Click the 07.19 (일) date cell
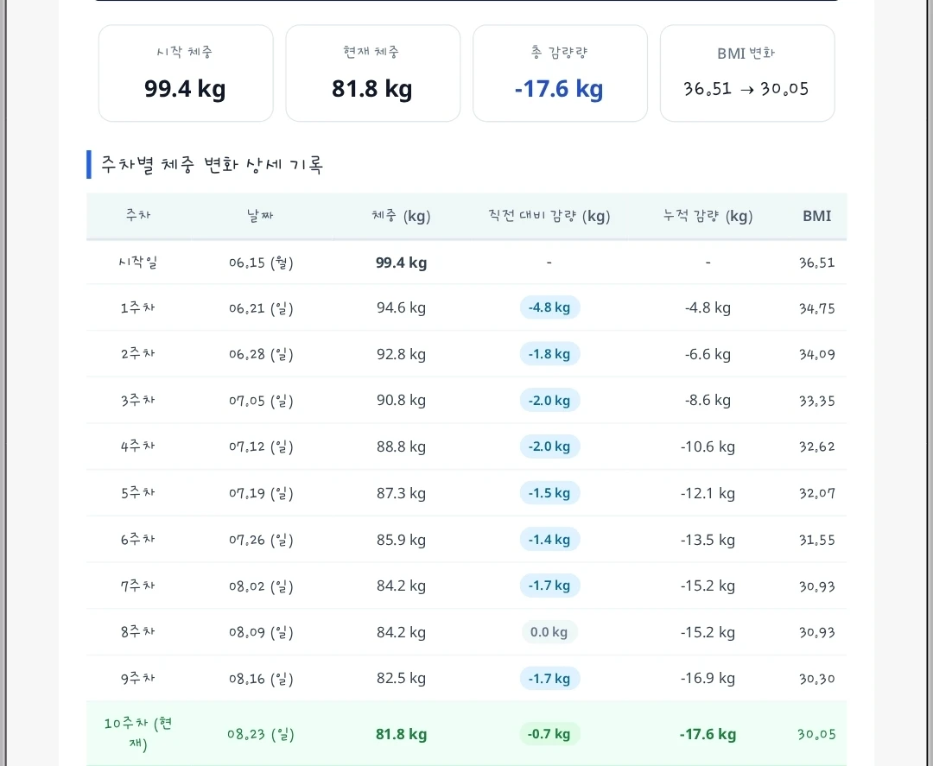The image size is (933, 766). pyautogui.click(x=261, y=493)
